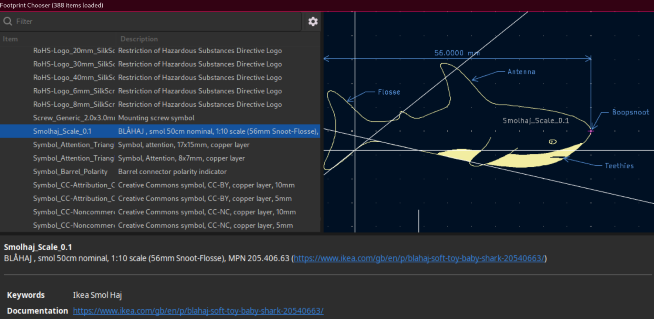Click the "Teethies" label in the preview

tap(619, 166)
